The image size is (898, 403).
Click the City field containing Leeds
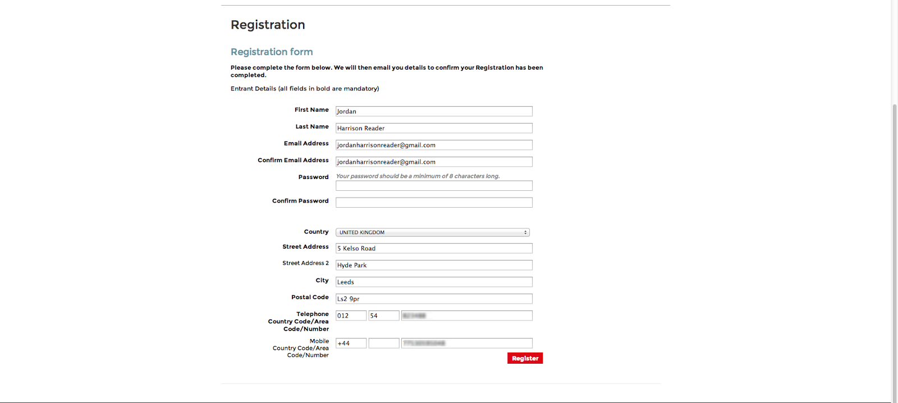click(x=434, y=282)
